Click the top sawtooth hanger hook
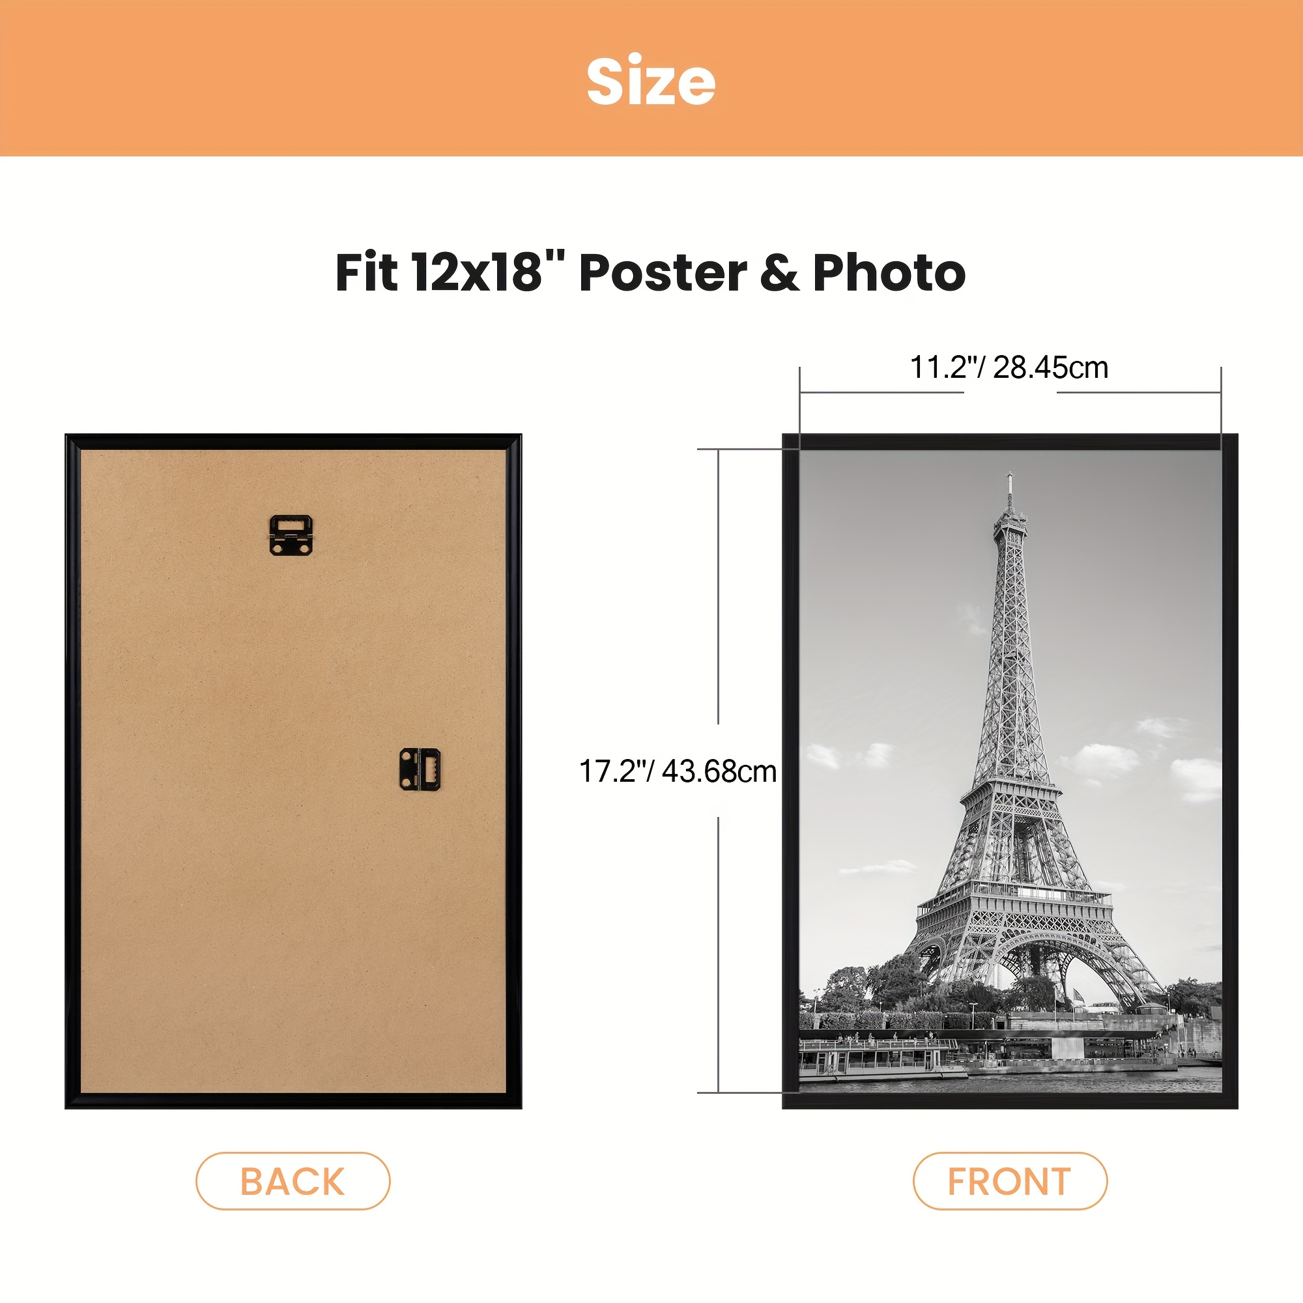 point(291,536)
